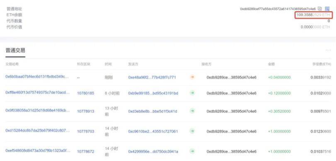
Task: Click the ETH balance value 109.3588
Action: [313, 15]
